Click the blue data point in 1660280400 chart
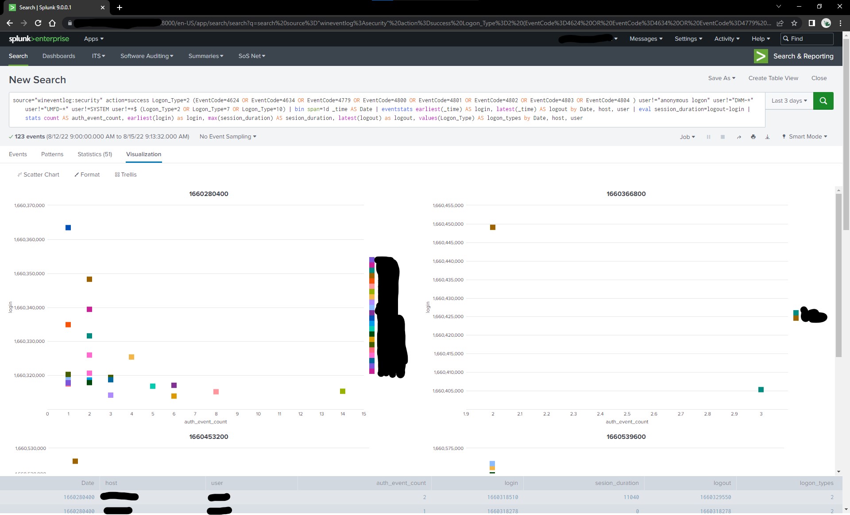The height and width of the screenshot is (515, 850). (x=68, y=228)
